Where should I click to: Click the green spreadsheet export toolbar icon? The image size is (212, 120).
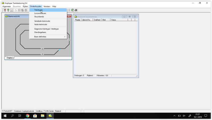click(72, 10)
